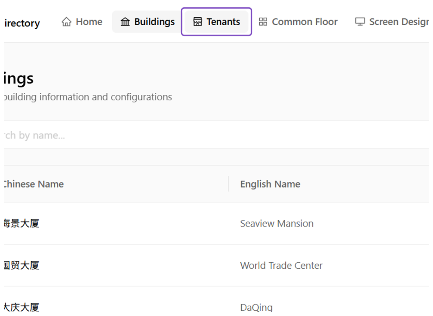Click the Screen Design monitor icon
The width and height of the screenshot is (433, 316).
click(360, 21)
